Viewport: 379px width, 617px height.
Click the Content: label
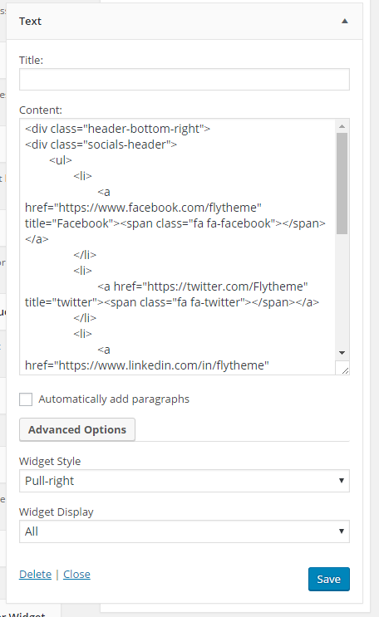(41, 110)
